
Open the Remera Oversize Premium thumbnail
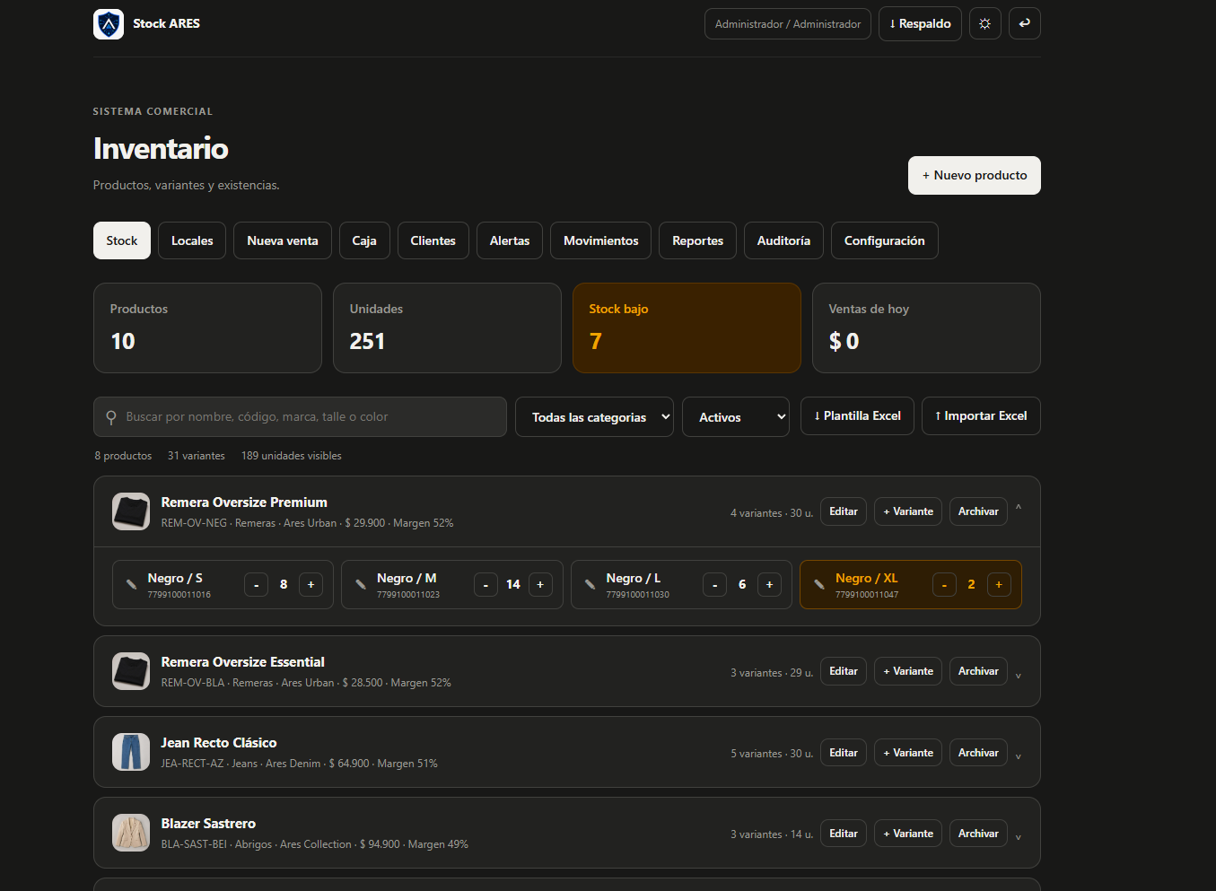coord(131,511)
